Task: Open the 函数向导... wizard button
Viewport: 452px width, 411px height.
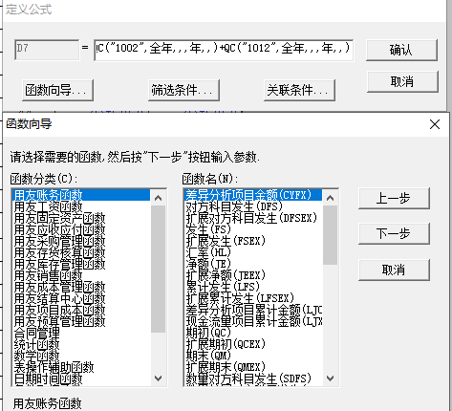Action: coord(57,90)
